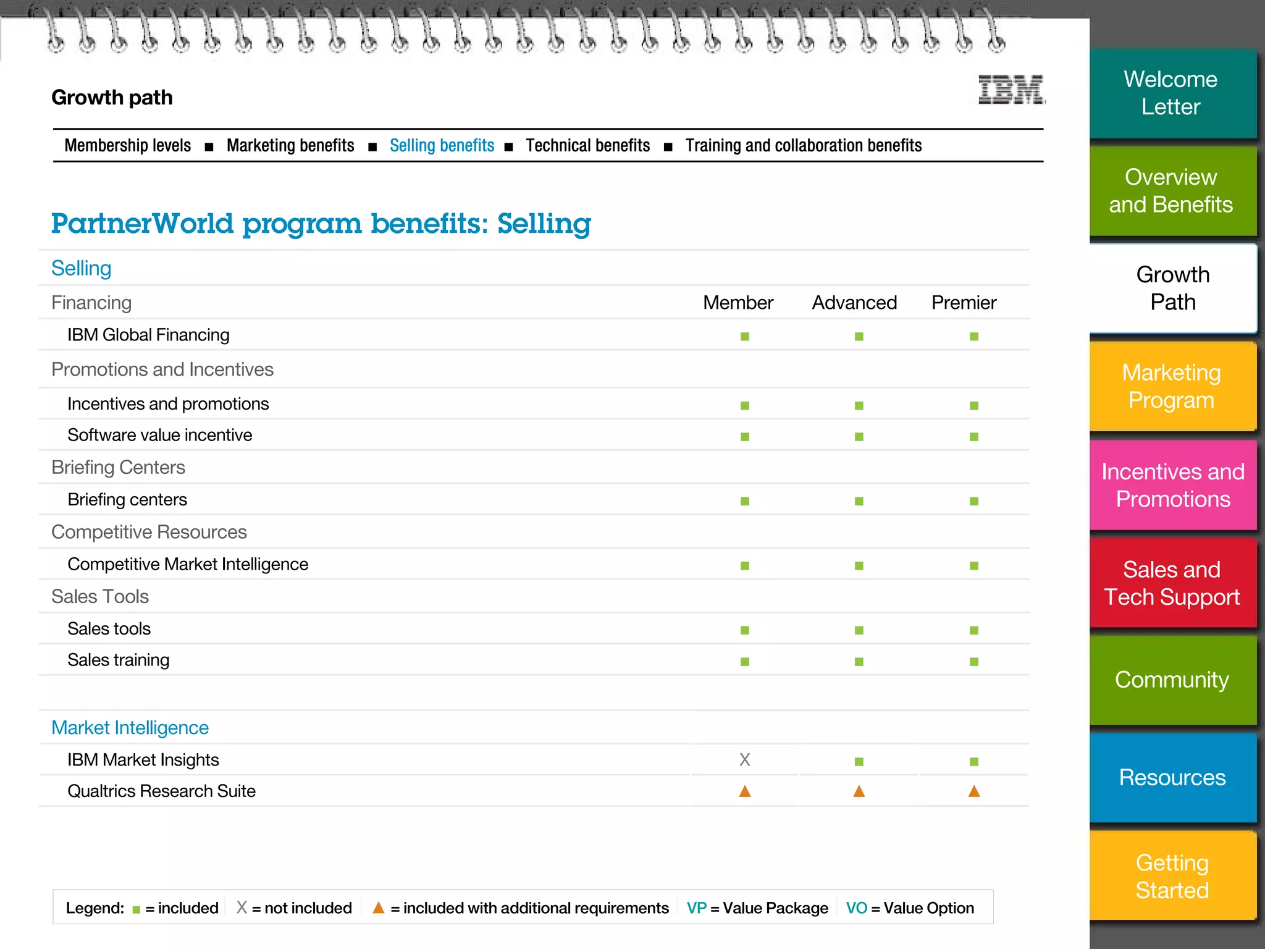Select the 'IBM Market Insights' row label
Screen dimensions: 1265x949
(143, 760)
